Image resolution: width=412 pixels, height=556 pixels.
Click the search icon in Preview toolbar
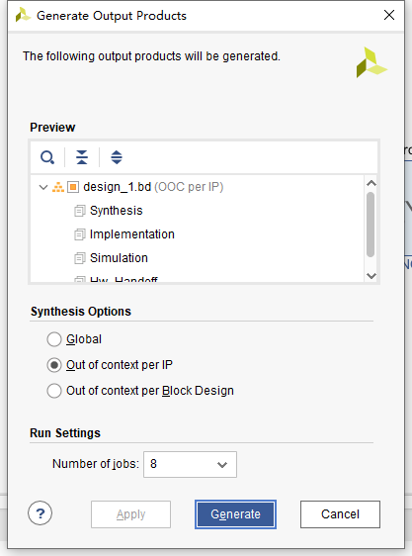pos(47,157)
